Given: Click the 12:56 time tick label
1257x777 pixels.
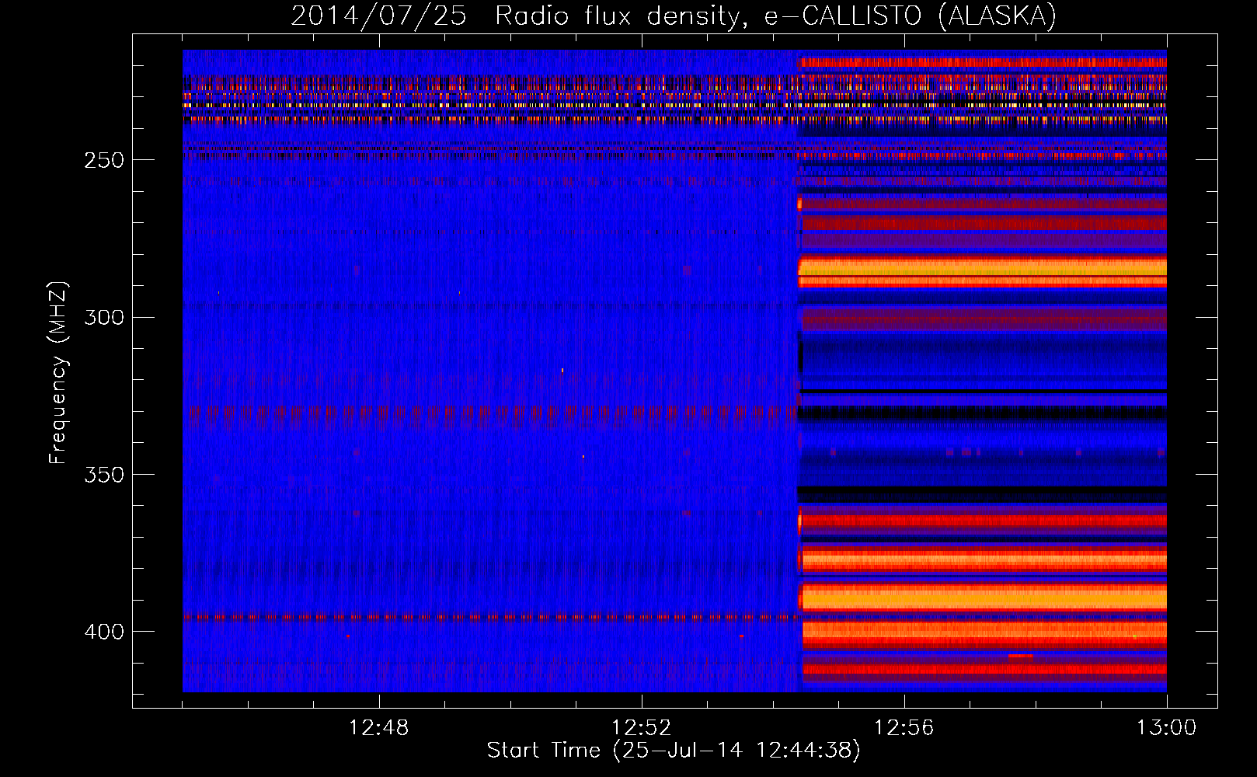Looking at the screenshot, I should [x=904, y=727].
